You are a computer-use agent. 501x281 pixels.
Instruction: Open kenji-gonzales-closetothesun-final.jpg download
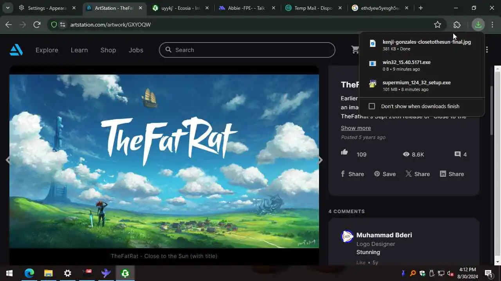(x=422, y=45)
